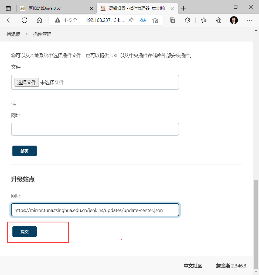Close the 阿帕奇雄猫/9.0.67 tab

91,9
